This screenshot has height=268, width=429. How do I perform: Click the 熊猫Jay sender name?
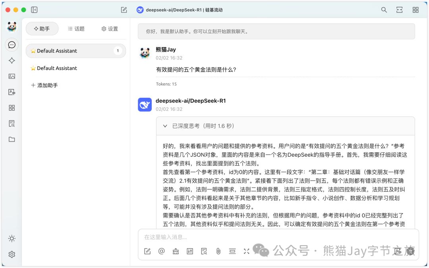(x=166, y=50)
